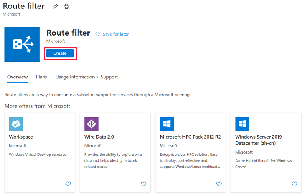
Task: Click the large Route filter logo tile
Action: [x=22, y=44]
